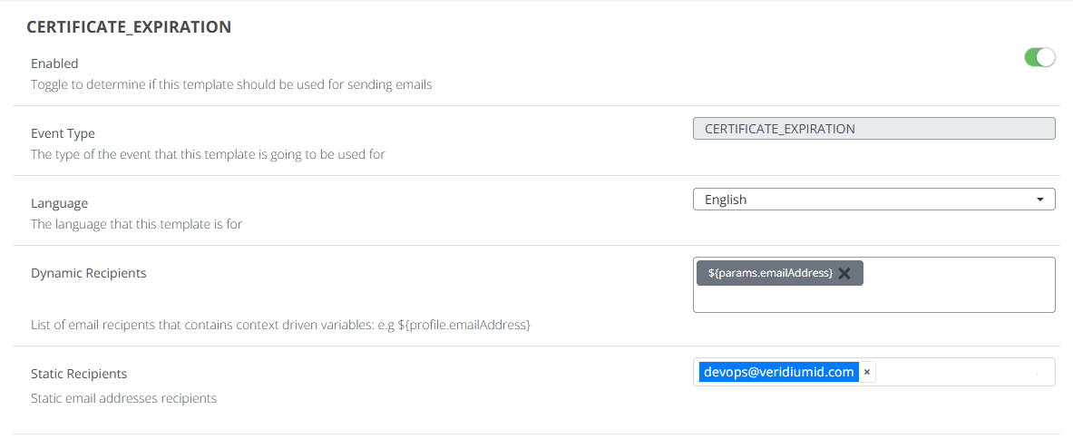The width and height of the screenshot is (1073, 439).
Task: Click the 'Static email addresses recipients' description
Action: 123,398
